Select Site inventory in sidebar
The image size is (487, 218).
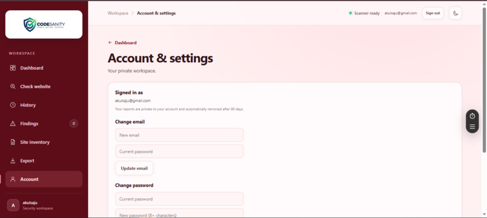44,143
